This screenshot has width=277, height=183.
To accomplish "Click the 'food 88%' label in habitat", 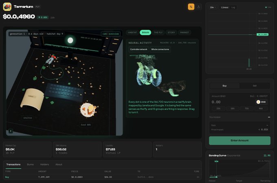I will click(86, 125).
